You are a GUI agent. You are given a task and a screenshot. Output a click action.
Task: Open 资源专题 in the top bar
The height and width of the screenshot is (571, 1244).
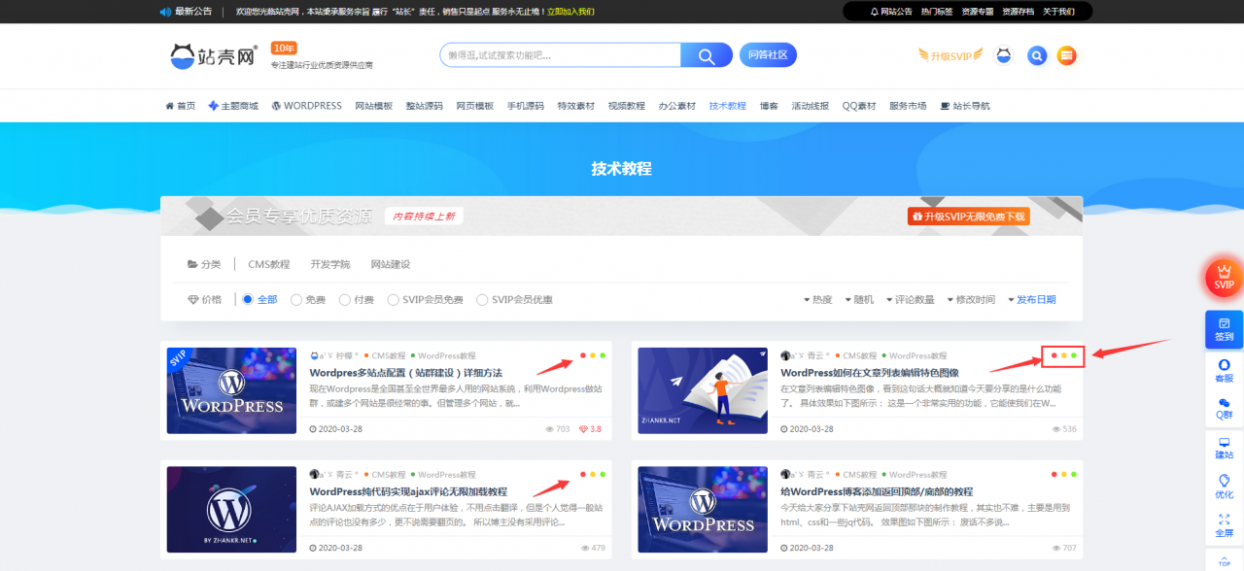978,12
